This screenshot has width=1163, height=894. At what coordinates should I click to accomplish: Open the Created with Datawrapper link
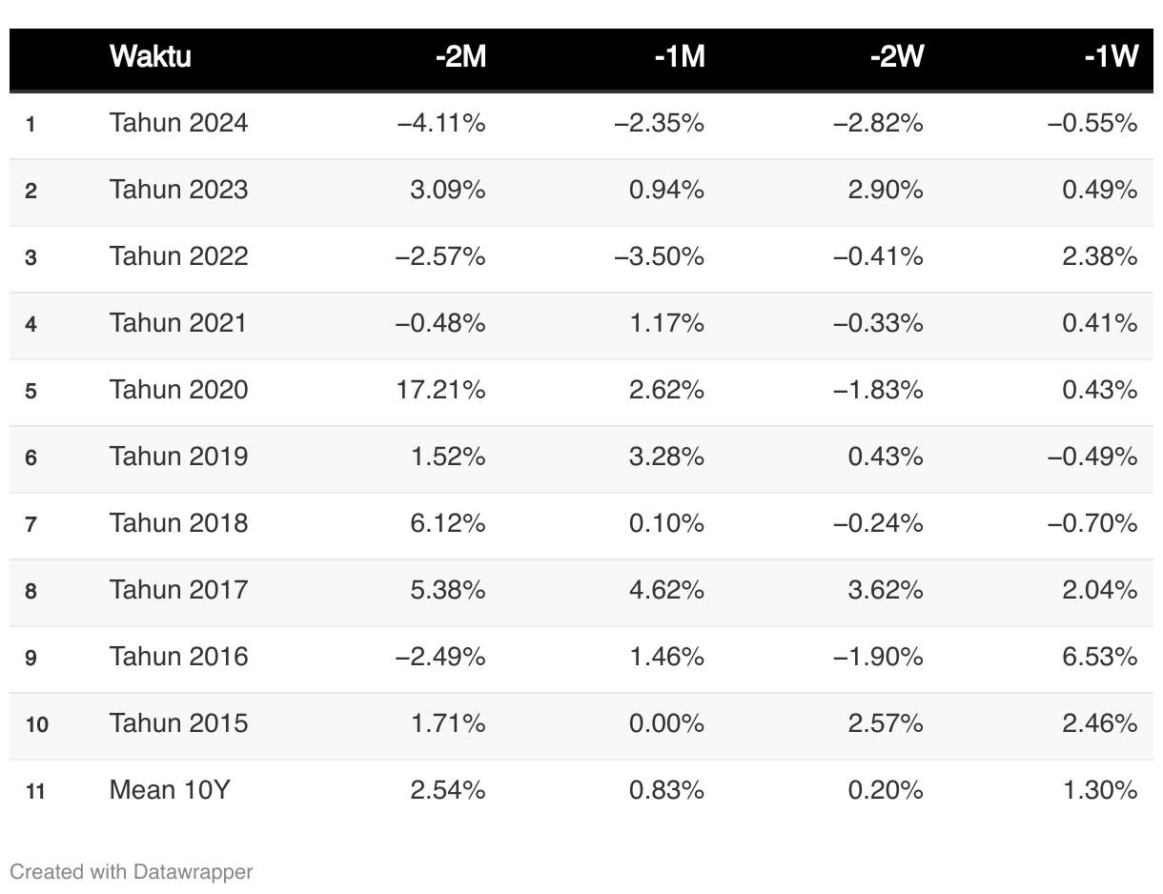coord(132,871)
